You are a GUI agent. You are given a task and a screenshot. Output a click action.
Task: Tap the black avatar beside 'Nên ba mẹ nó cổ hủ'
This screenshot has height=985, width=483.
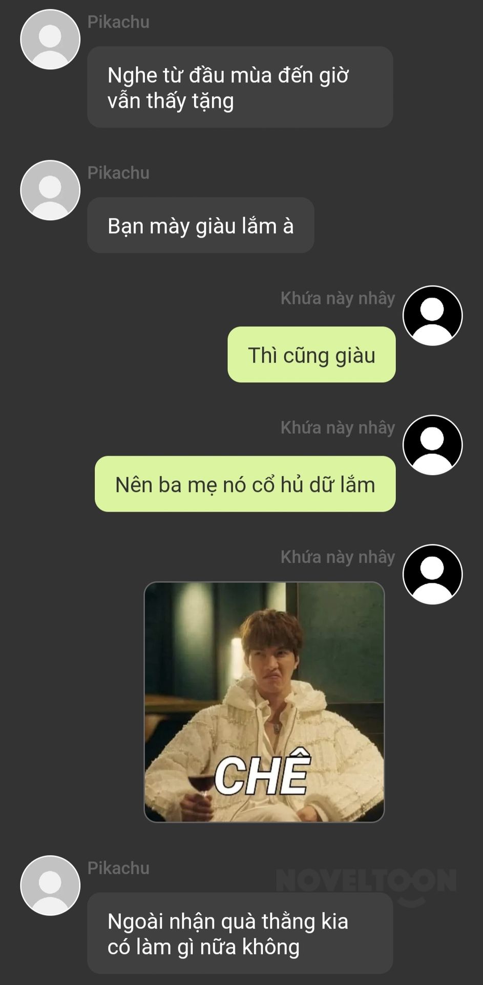pos(433,445)
